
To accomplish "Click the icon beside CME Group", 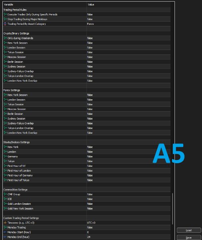I will click(x=5, y=194).
